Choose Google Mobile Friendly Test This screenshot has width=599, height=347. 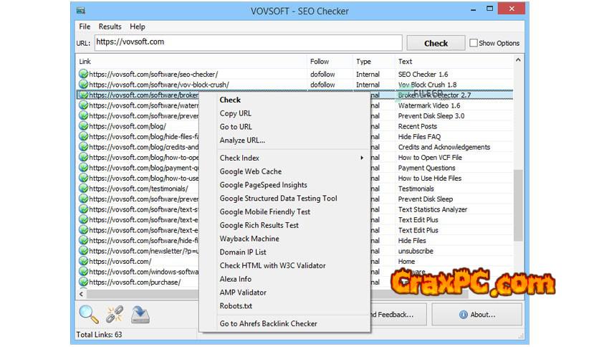pyautogui.click(x=264, y=211)
